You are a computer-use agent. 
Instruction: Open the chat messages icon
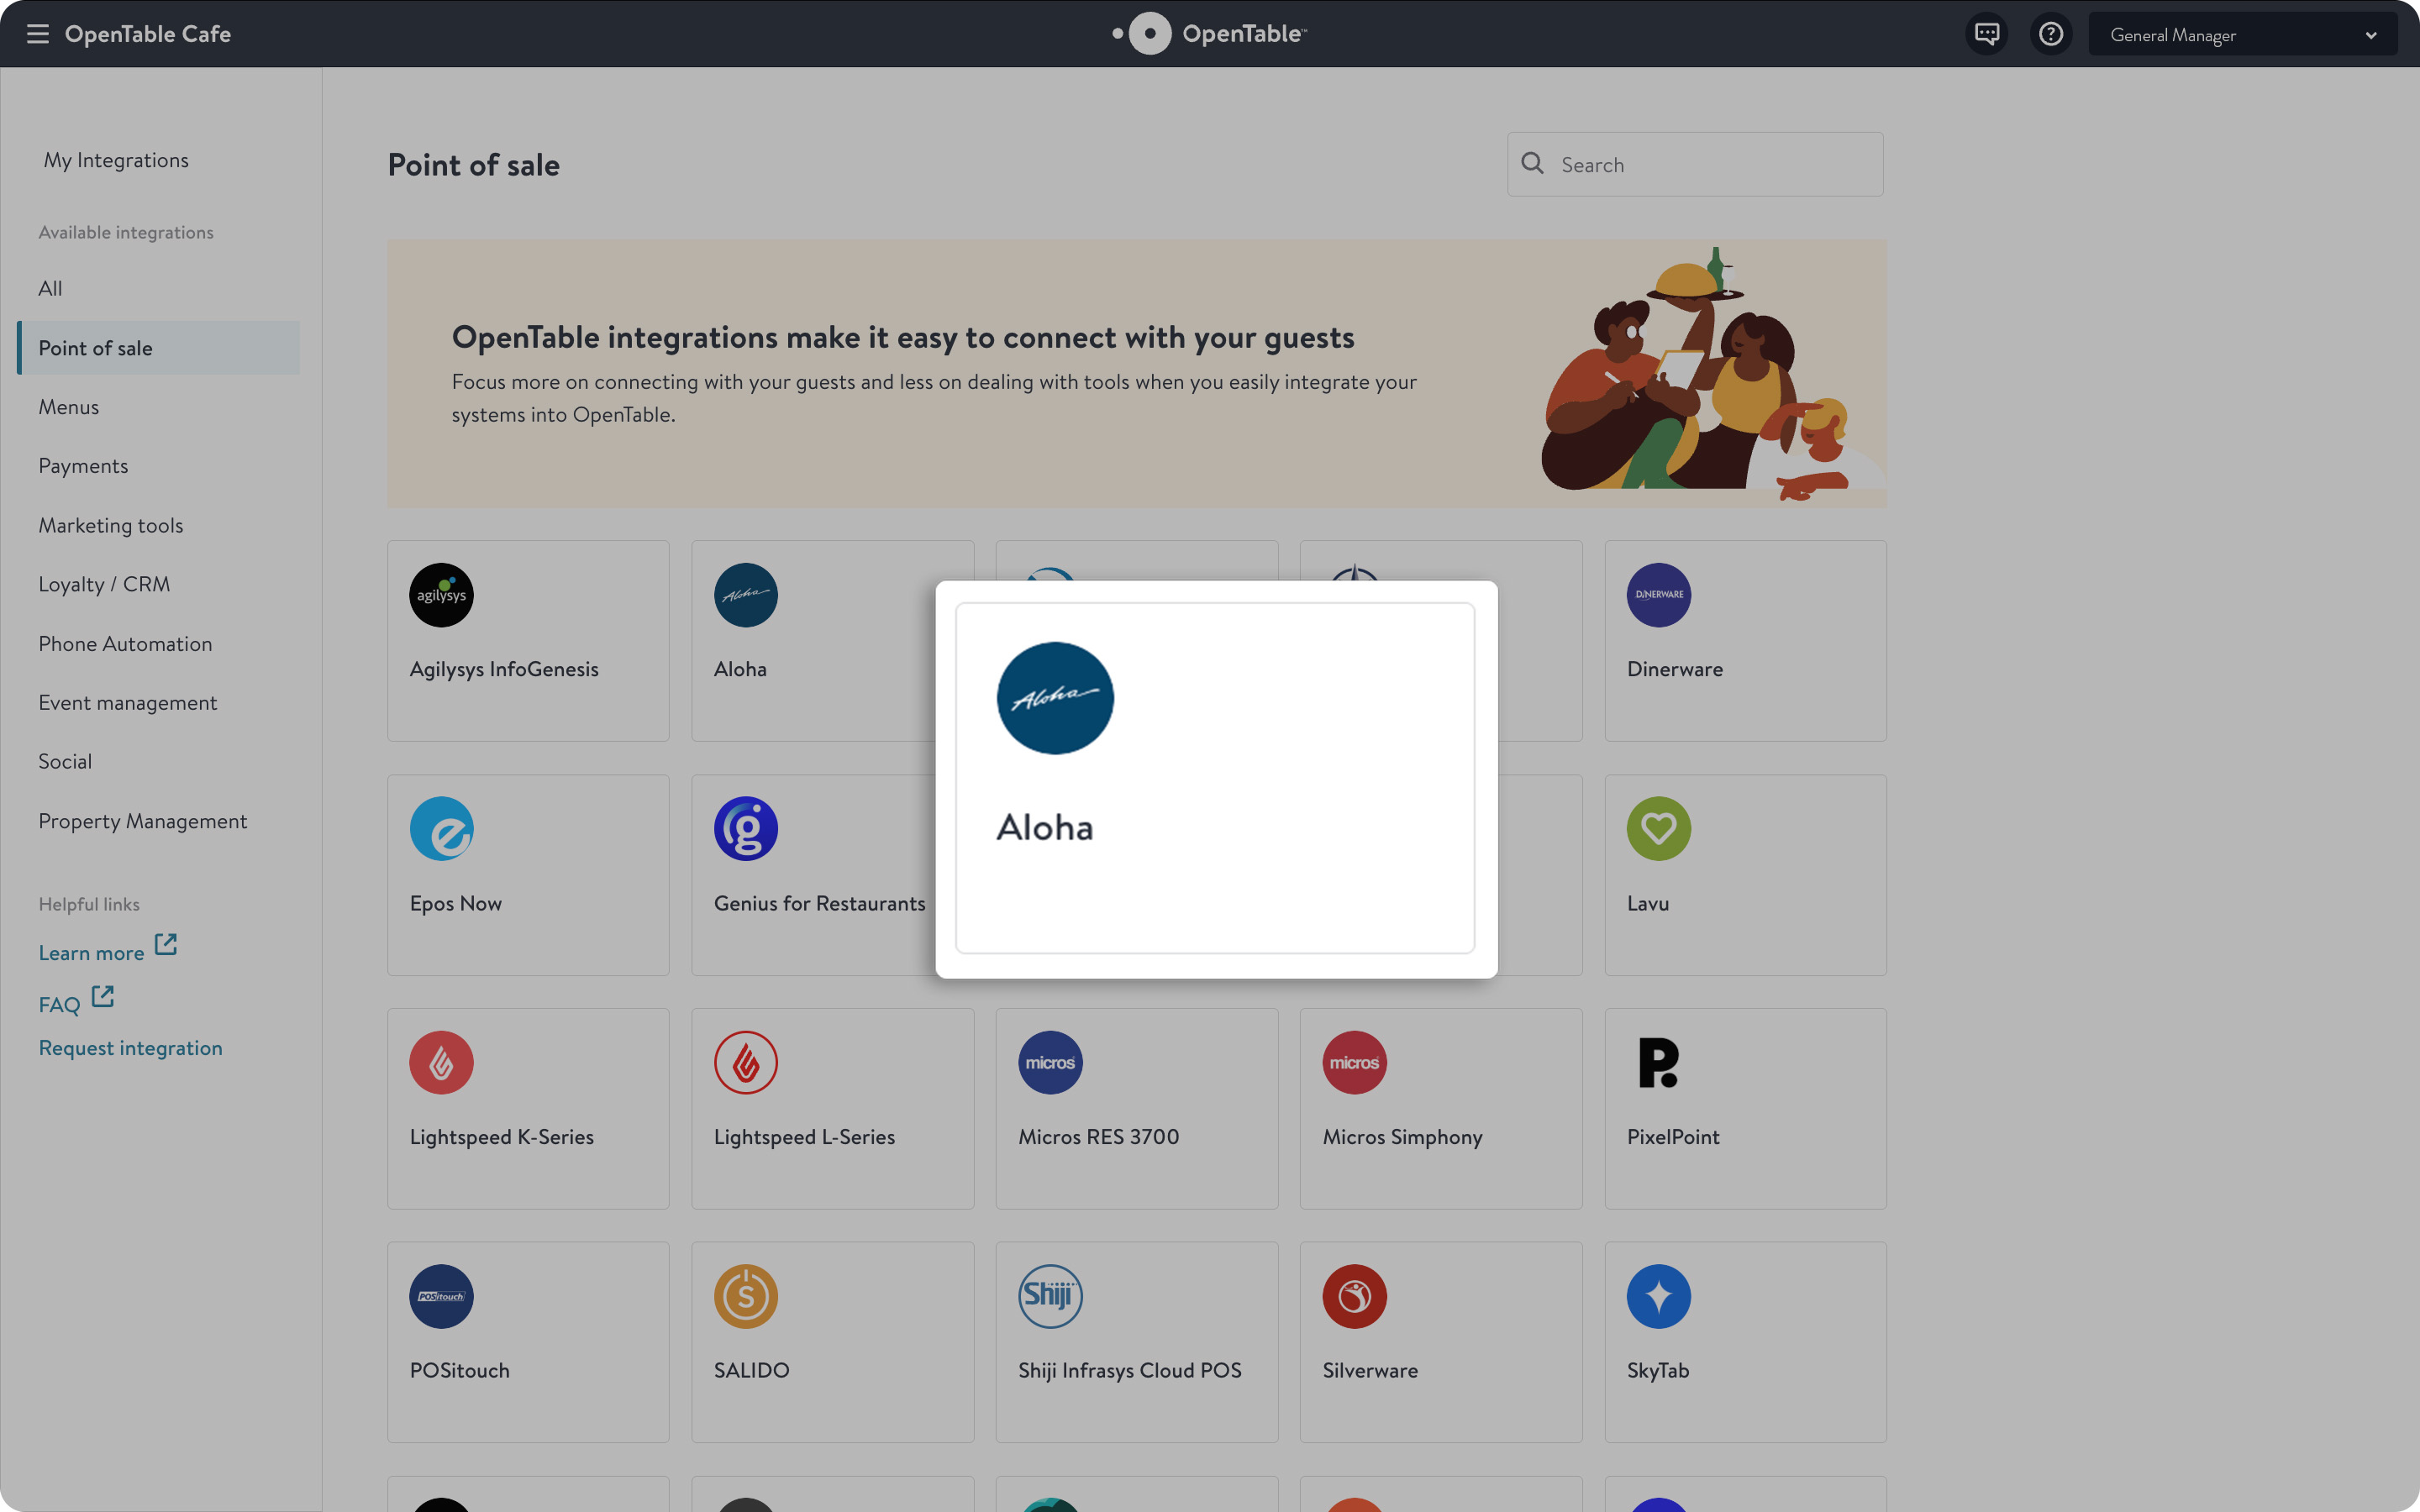[x=1987, y=34]
